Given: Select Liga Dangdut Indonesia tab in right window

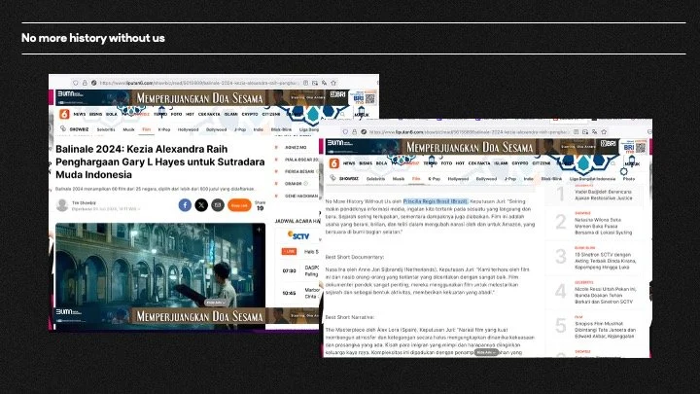Looking at the screenshot, I should 592,179.
